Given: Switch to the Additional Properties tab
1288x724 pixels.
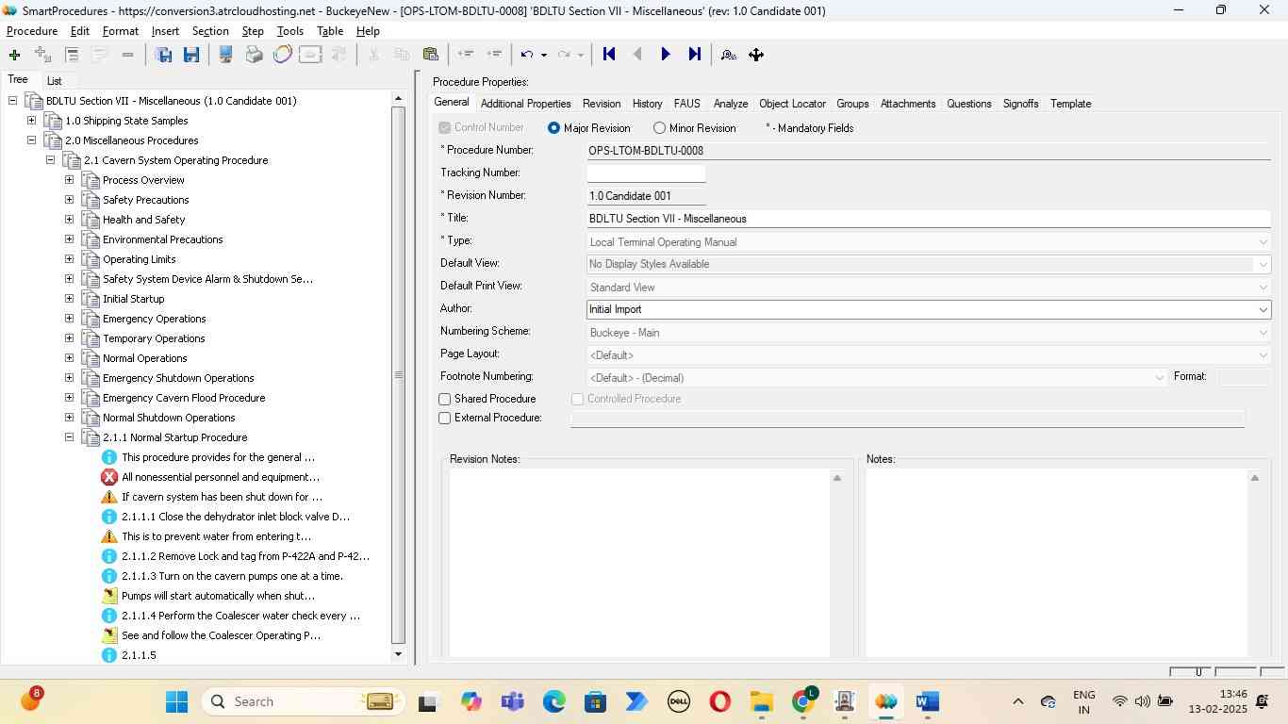Looking at the screenshot, I should pyautogui.click(x=525, y=104).
